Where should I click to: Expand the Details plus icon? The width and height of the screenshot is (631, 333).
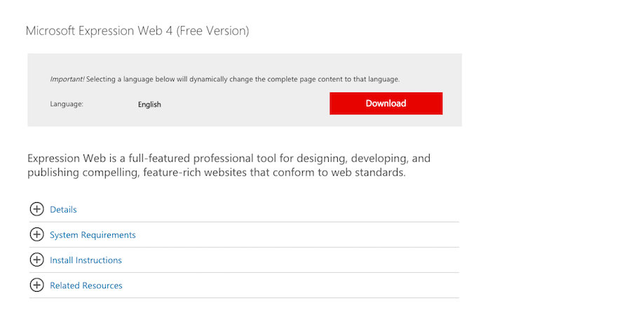coord(36,209)
